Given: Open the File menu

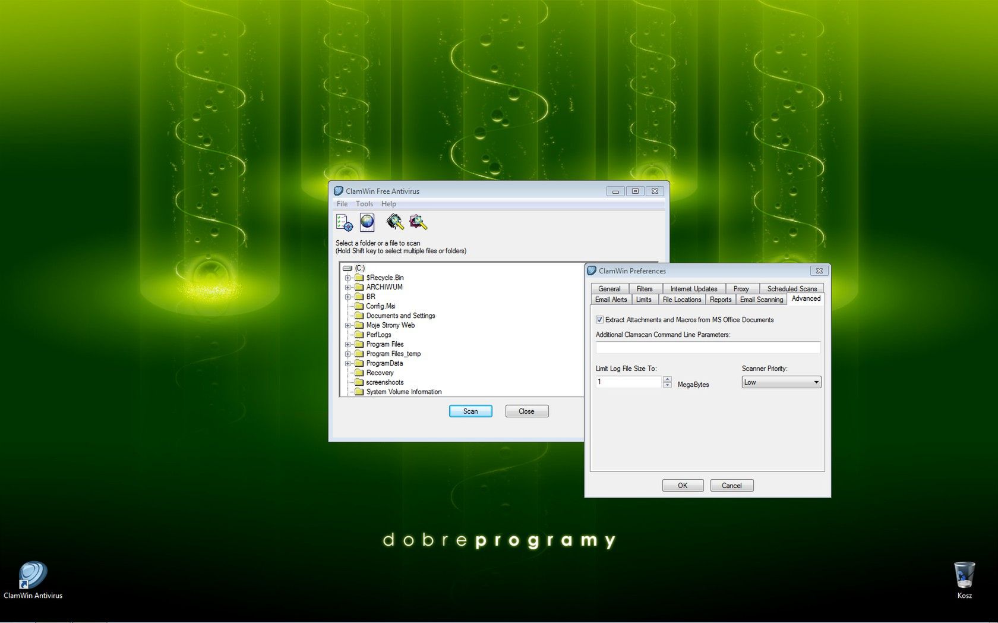Looking at the screenshot, I should 342,204.
